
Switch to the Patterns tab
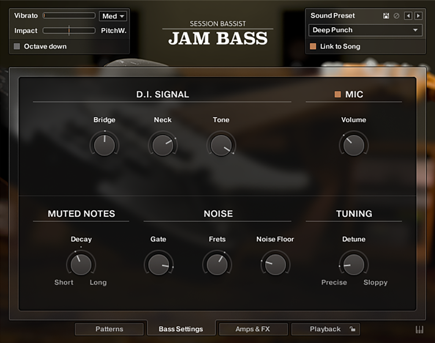(109, 329)
